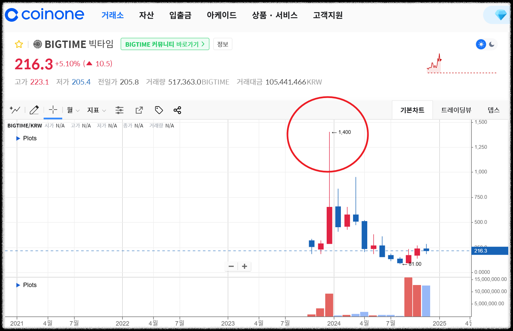
Task: Open the 고객지원 menu
Action: (328, 15)
